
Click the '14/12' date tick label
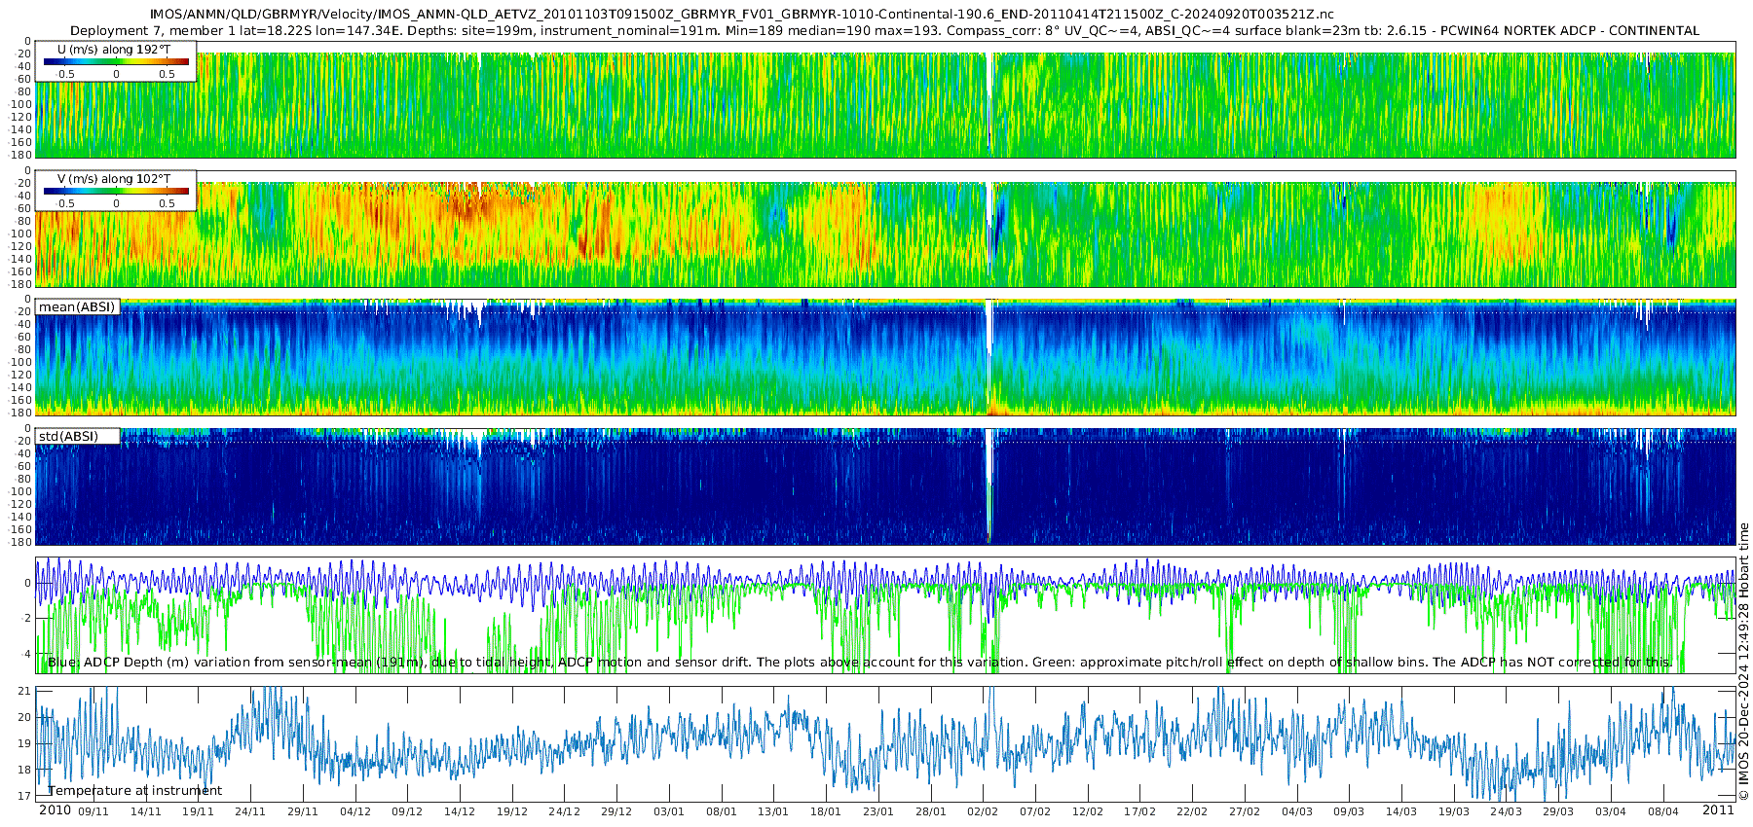tap(460, 811)
